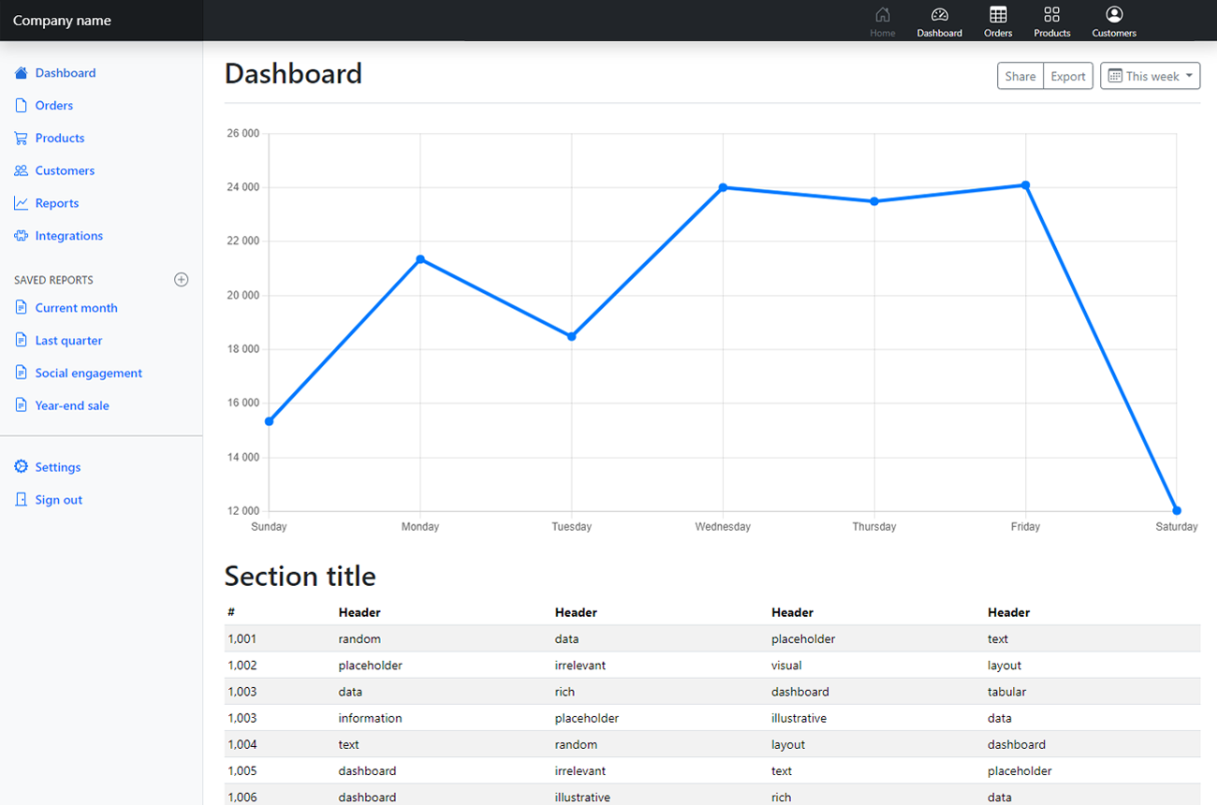Viewport: 1217px width, 805px height.
Task: Click the 'Section title' heading
Action: (300, 576)
